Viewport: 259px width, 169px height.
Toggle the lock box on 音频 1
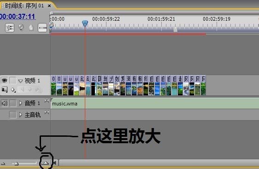13,103
